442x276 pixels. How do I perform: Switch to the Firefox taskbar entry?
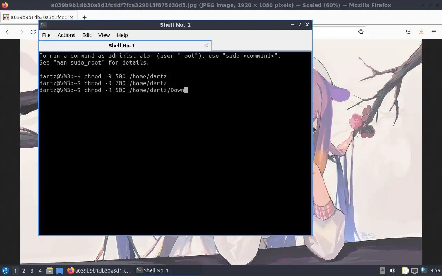(99, 270)
